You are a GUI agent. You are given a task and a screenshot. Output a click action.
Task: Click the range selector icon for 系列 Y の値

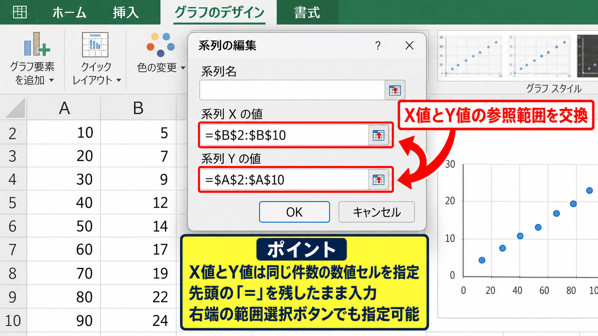coord(378,180)
